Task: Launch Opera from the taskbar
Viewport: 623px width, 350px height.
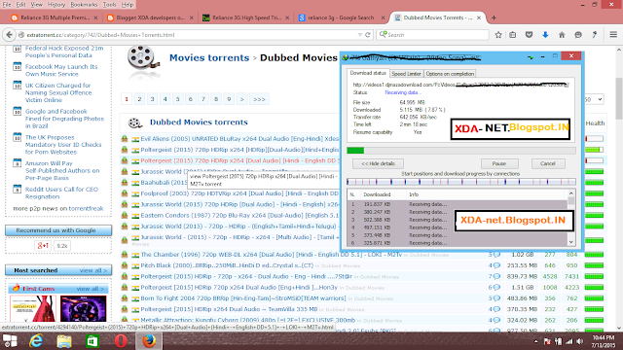Action: [121, 341]
